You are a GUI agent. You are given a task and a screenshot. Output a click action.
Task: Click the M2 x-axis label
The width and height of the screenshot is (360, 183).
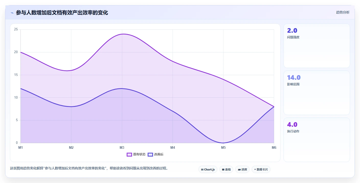coord(71,147)
